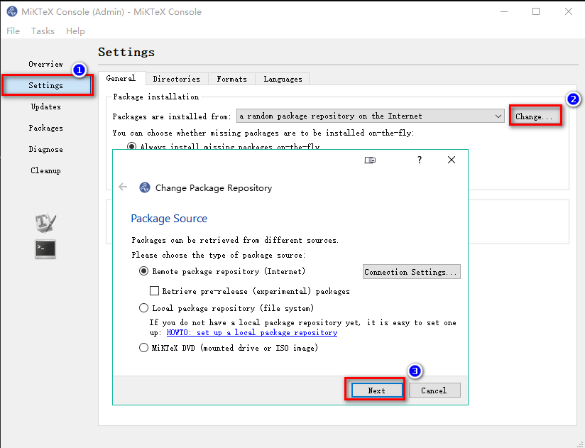Screen dimensions: 585x448
Task: Select Always install missing packages on-the-fly
Action: (224, 146)
